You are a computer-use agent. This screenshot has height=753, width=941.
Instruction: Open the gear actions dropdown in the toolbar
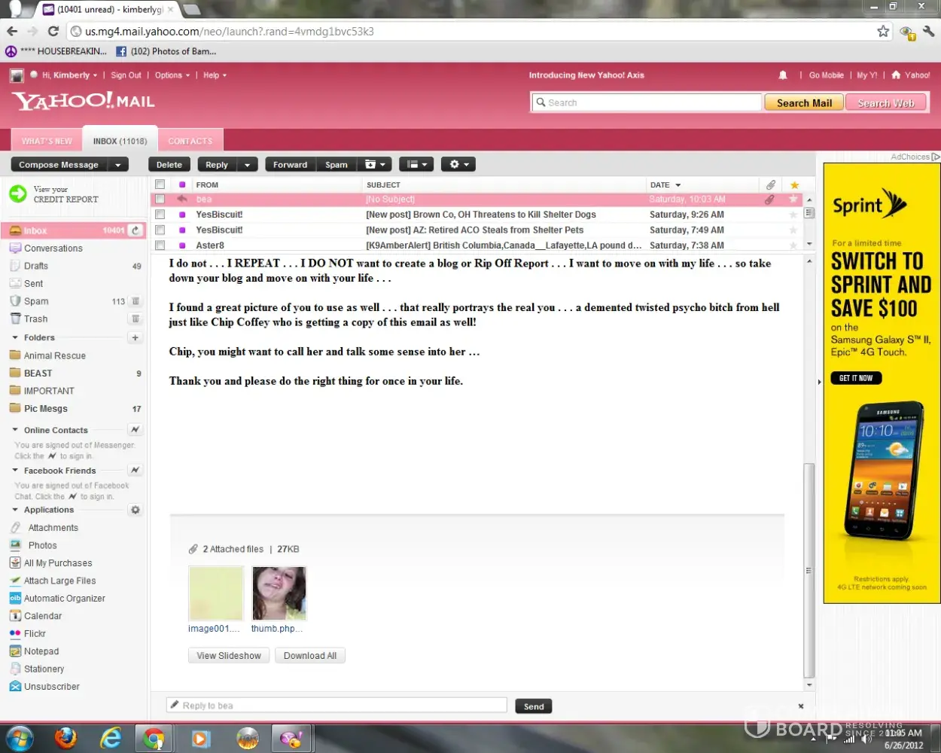click(x=458, y=164)
